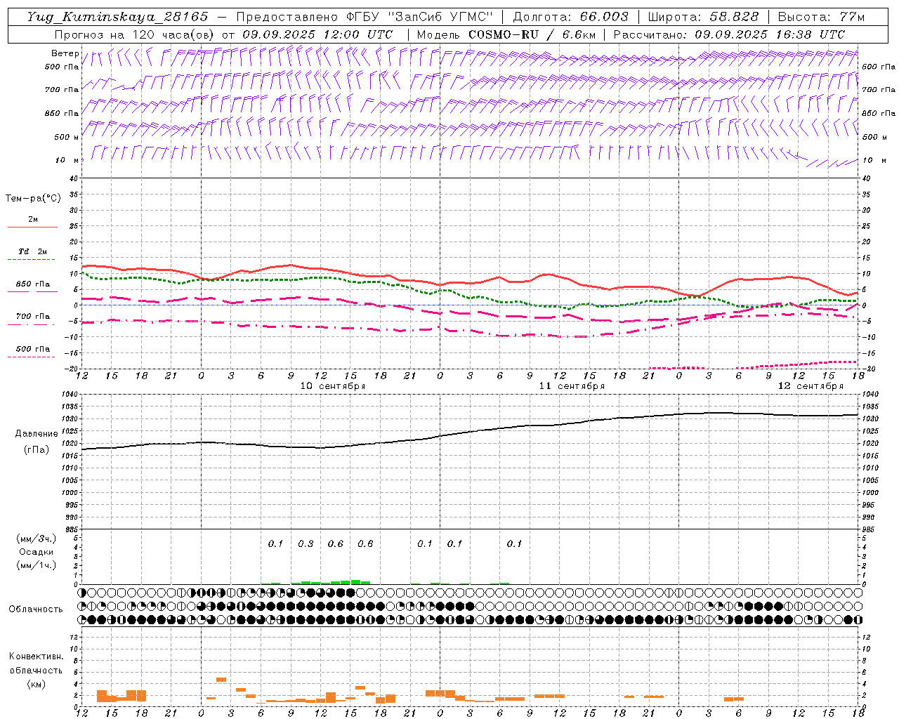899x719 pixels.
Task: Click the Давление panel label
Action: [x=37, y=434]
